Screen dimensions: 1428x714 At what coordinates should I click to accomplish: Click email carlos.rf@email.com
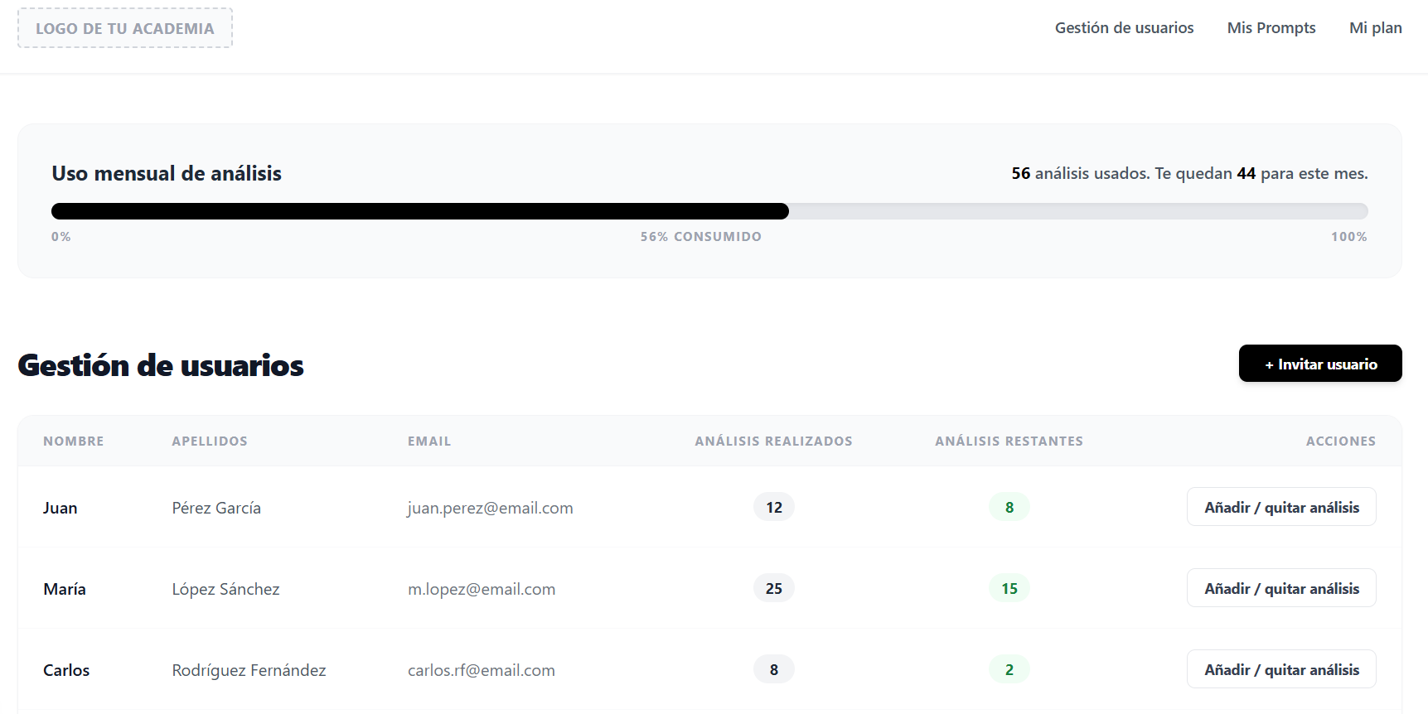click(x=482, y=670)
